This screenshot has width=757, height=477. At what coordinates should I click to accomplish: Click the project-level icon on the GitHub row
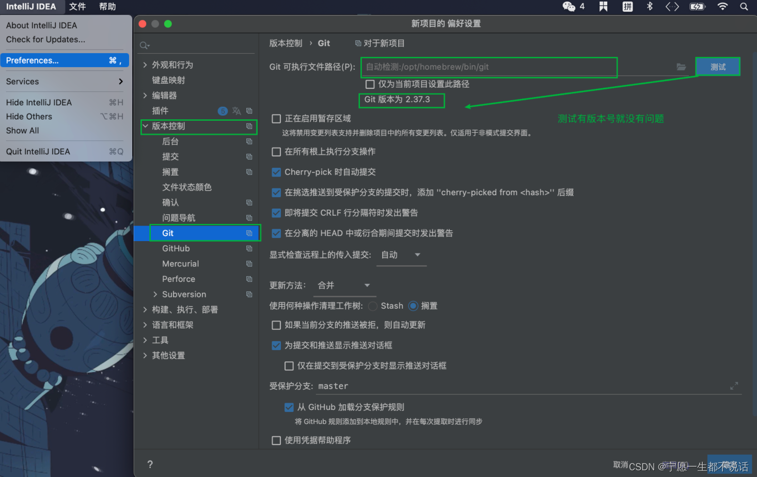click(249, 249)
